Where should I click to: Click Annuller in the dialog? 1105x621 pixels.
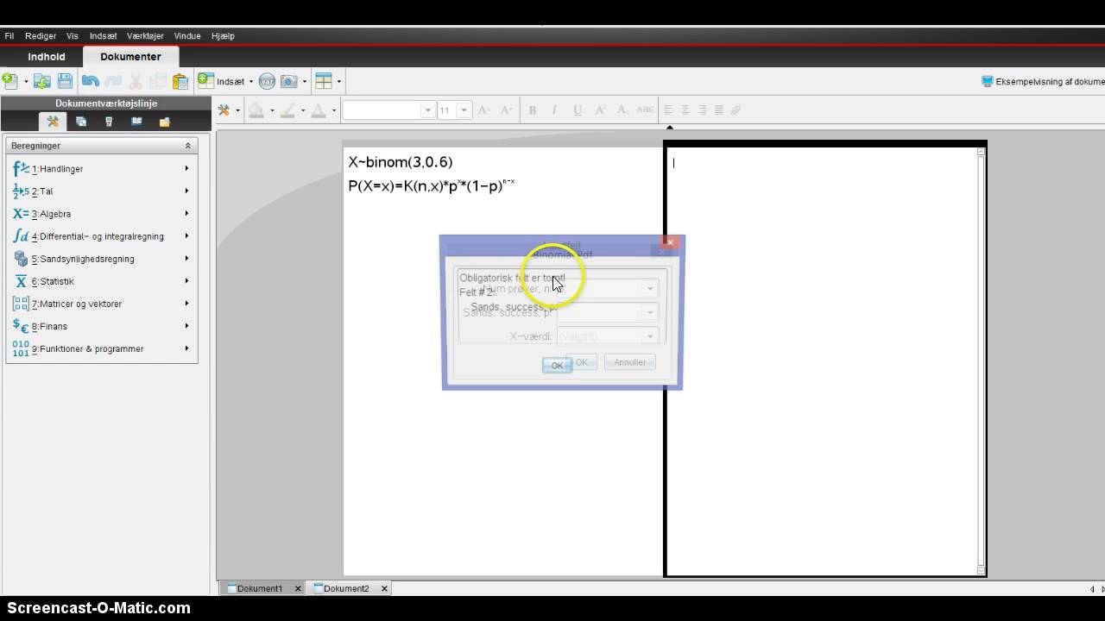[x=629, y=362]
